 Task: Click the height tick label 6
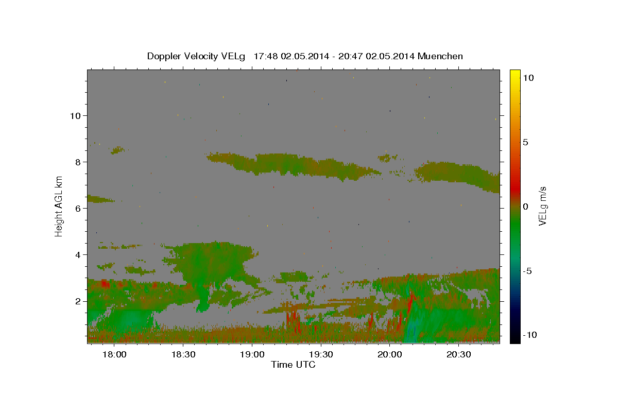coord(78,208)
